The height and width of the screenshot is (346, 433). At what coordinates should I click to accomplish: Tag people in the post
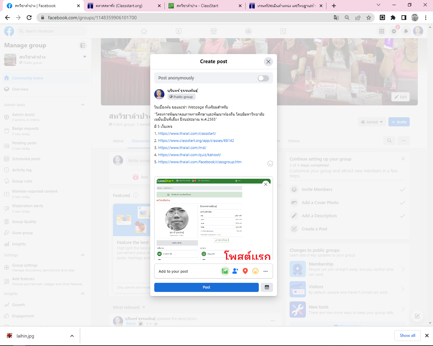(235, 271)
